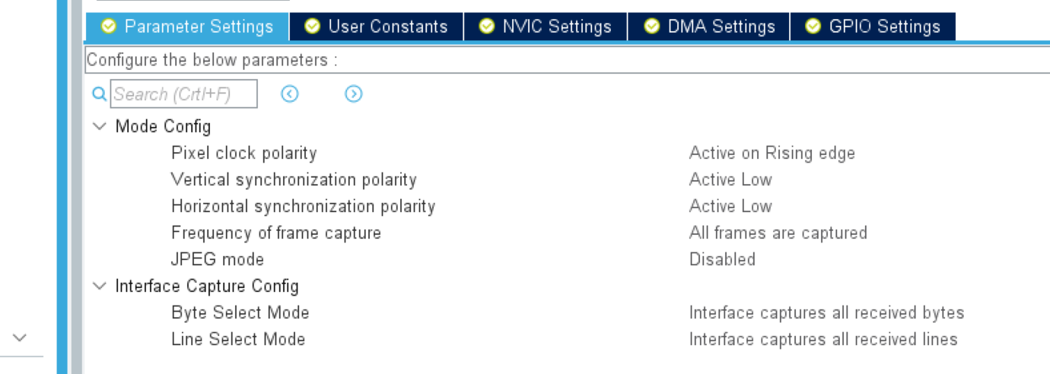1050x374 pixels.
Task: Click the DMA Settings check icon
Action: [x=651, y=27]
